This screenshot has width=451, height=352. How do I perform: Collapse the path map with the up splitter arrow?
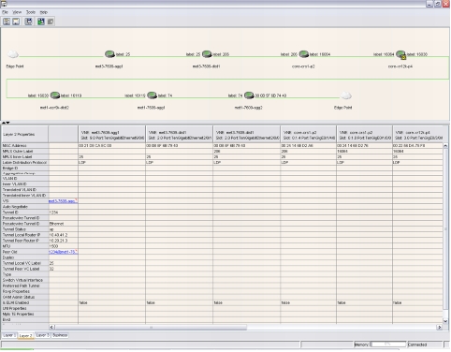click(4, 123)
